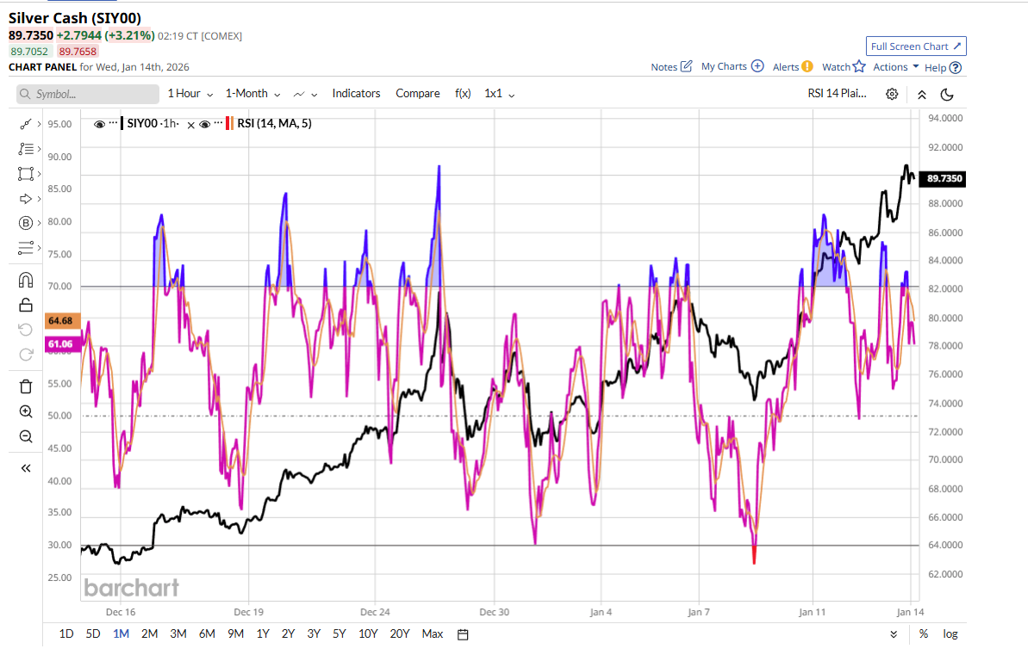The image size is (1028, 655).
Task: Toggle dark mode with the moon icon
Action: [x=947, y=94]
